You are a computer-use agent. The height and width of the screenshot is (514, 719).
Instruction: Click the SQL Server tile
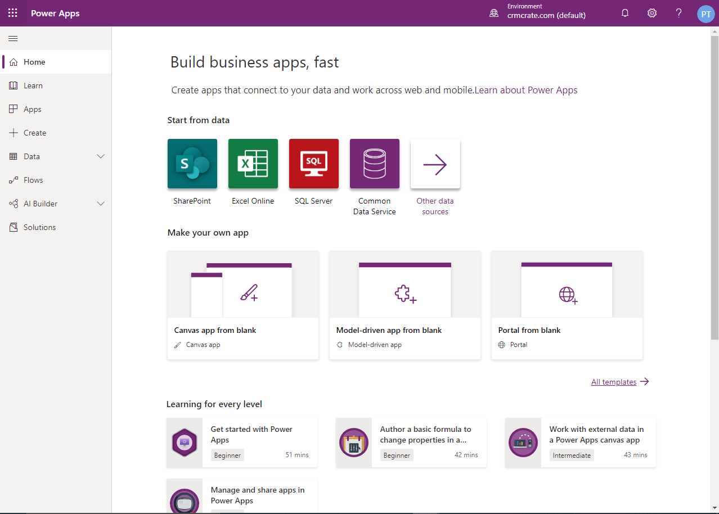coord(314,164)
